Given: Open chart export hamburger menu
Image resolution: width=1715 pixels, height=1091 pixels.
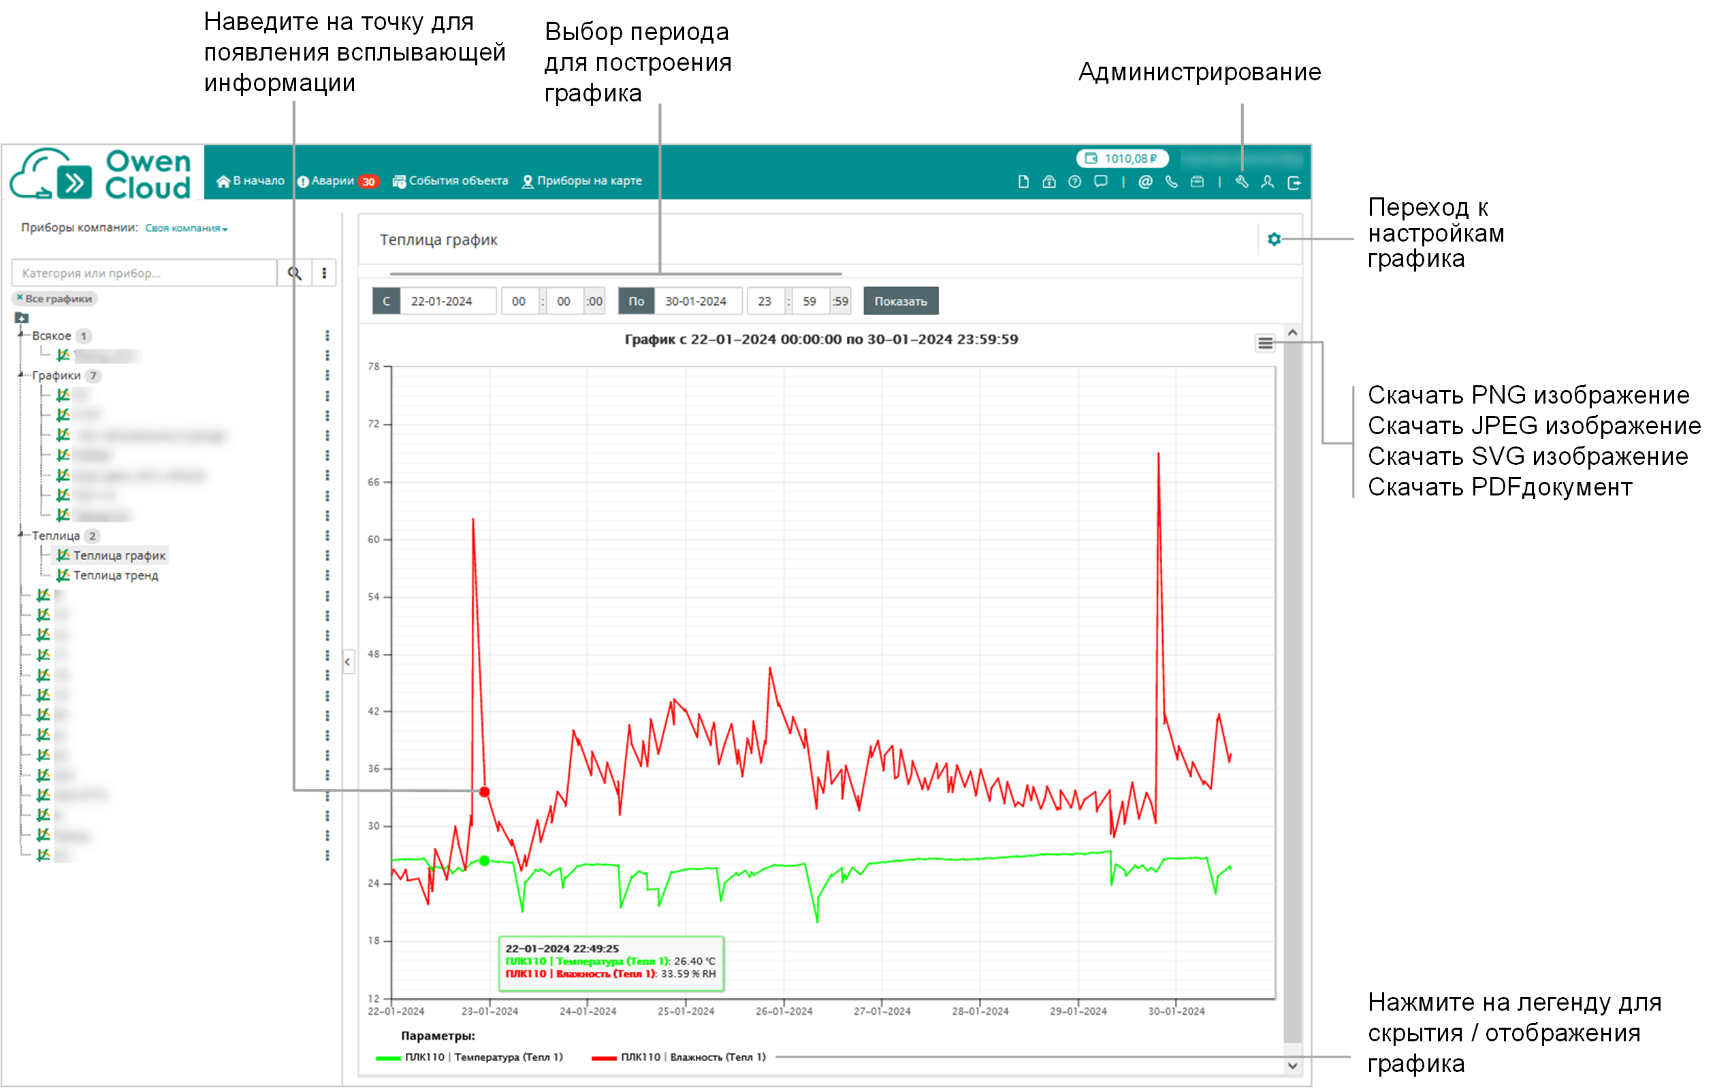Looking at the screenshot, I should [x=1265, y=344].
